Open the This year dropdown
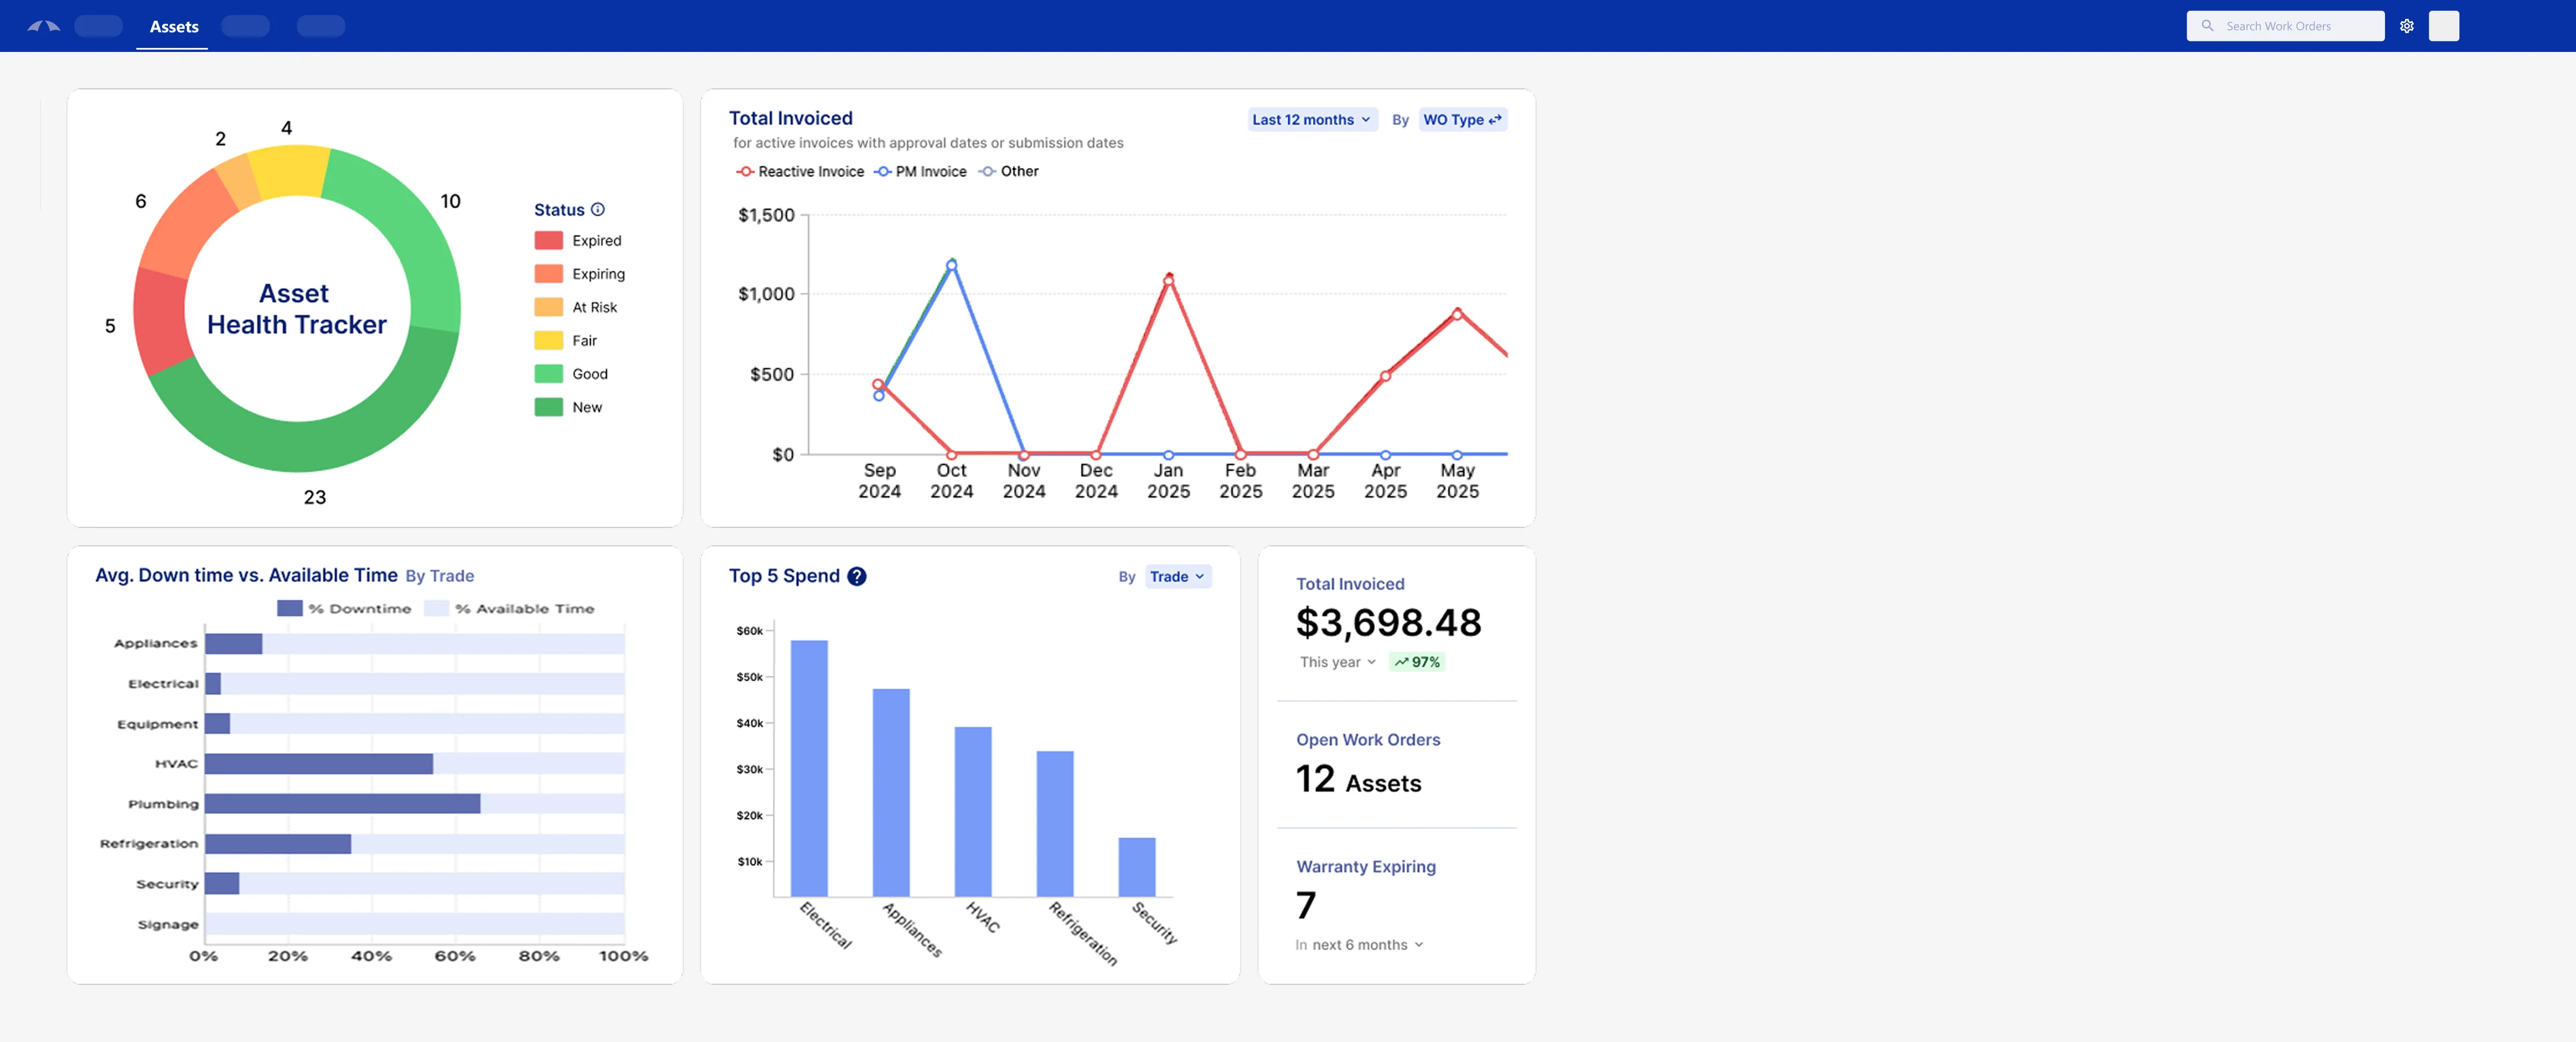Viewport: 2576px width, 1042px height. pyautogui.click(x=1337, y=662)
